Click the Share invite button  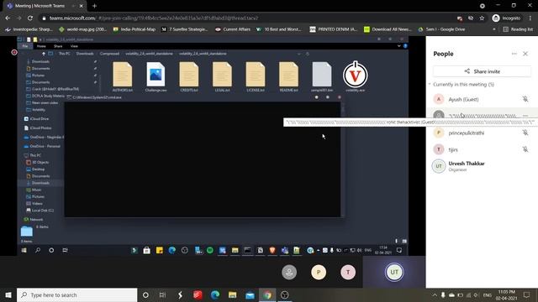[482, 71]
